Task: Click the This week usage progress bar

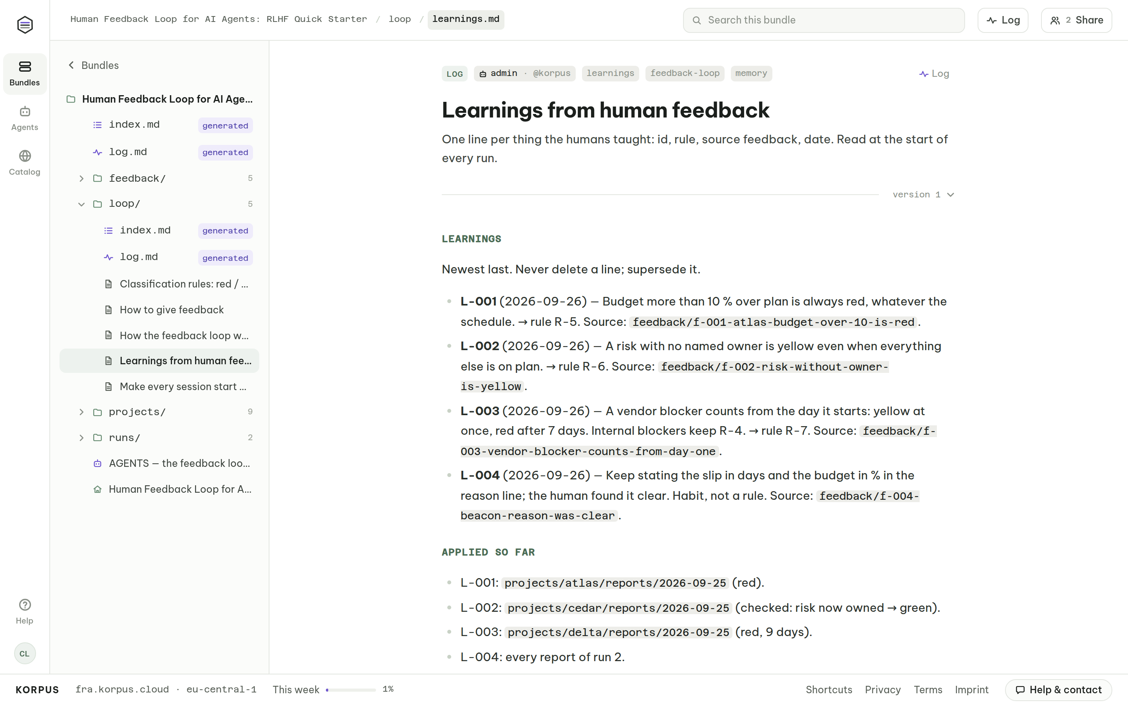Action: click(351, 690)
